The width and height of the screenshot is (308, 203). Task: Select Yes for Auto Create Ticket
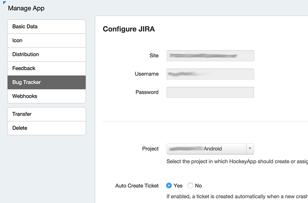pos(169,185)
